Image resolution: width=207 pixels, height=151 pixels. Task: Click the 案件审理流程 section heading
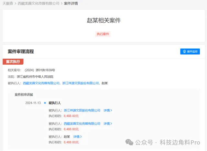pos(21,51)
